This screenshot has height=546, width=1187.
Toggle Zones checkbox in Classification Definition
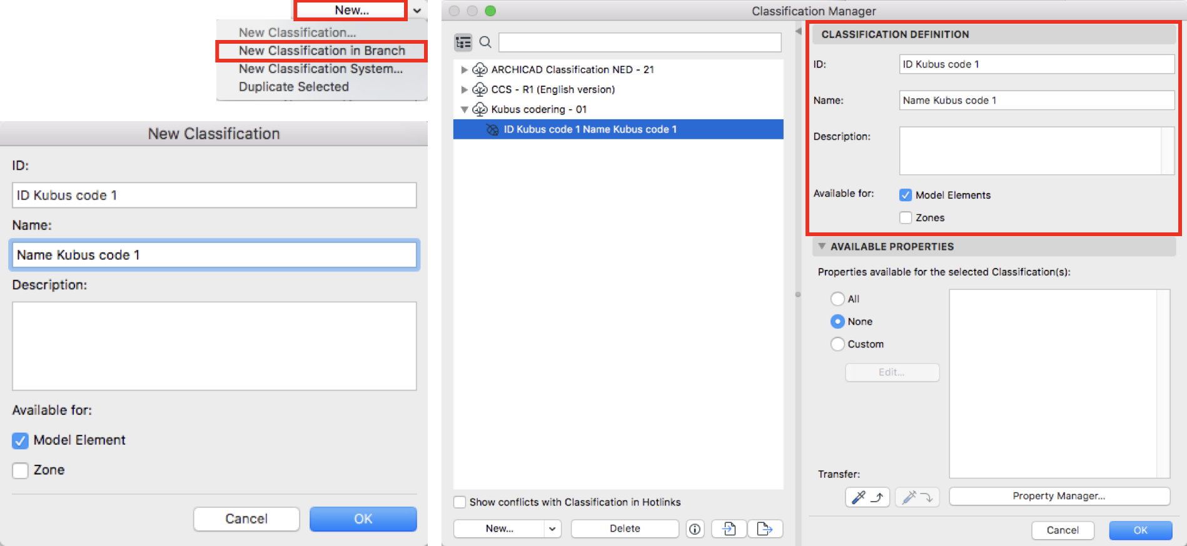(906, 217)
